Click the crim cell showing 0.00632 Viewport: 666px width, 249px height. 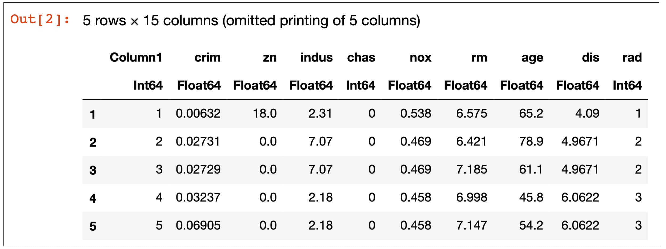[x=198, y=114]
